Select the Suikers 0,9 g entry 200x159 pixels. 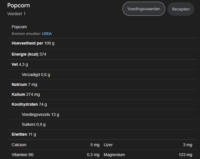coord(34,124)
